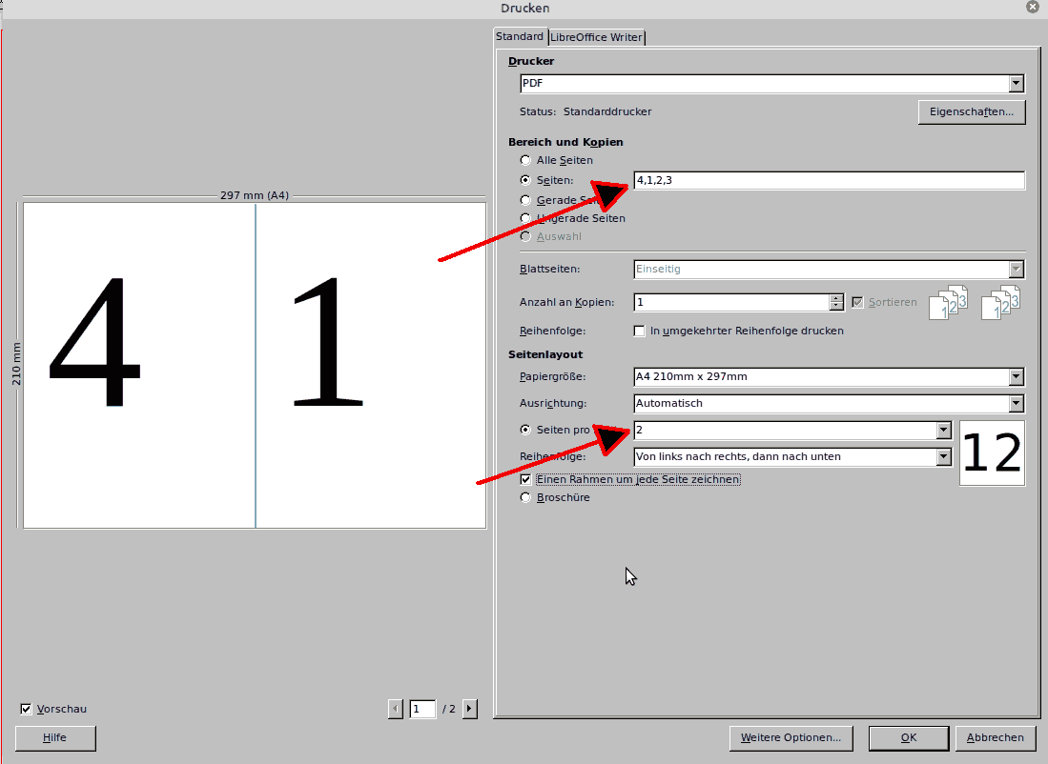The height and width of the screenshot is (764, 1048).
Task: Select the Broschüre option
Action: 525,496
